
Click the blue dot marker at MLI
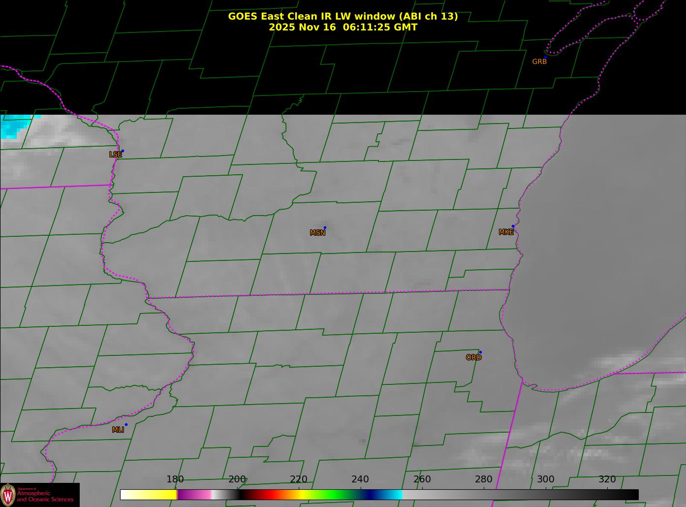(x=126, y=424)
